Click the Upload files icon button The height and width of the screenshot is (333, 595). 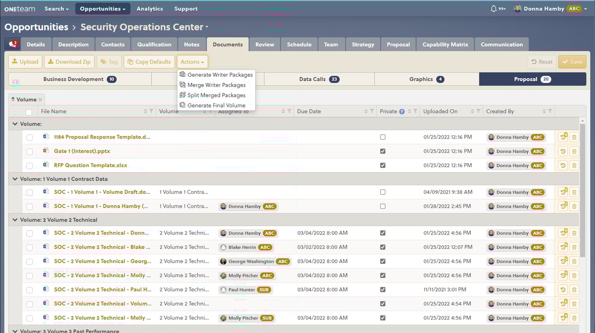14,61
